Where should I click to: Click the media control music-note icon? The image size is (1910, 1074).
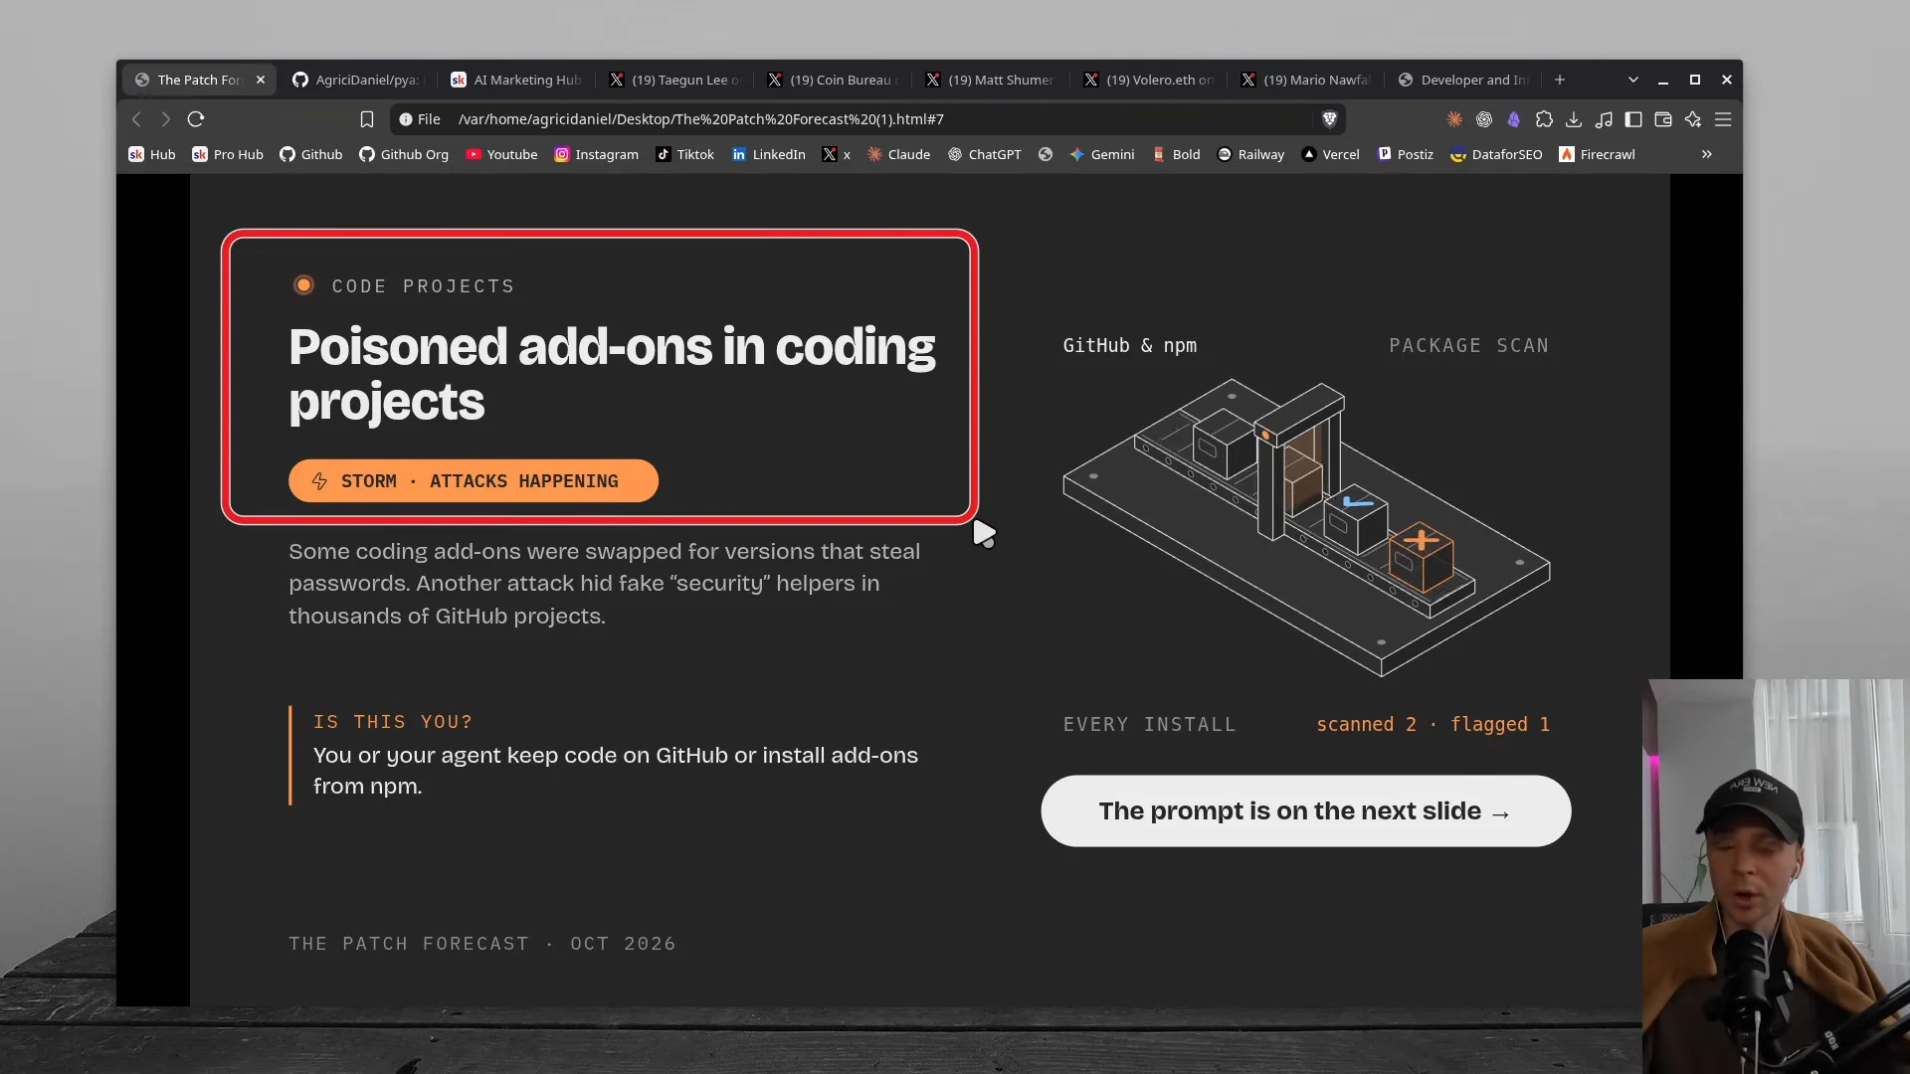click(x=1604, y=119)
